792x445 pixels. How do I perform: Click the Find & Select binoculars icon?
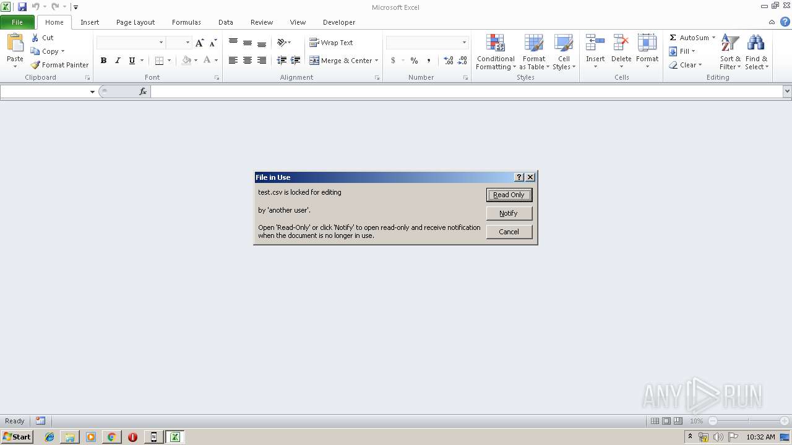point(755,43)
